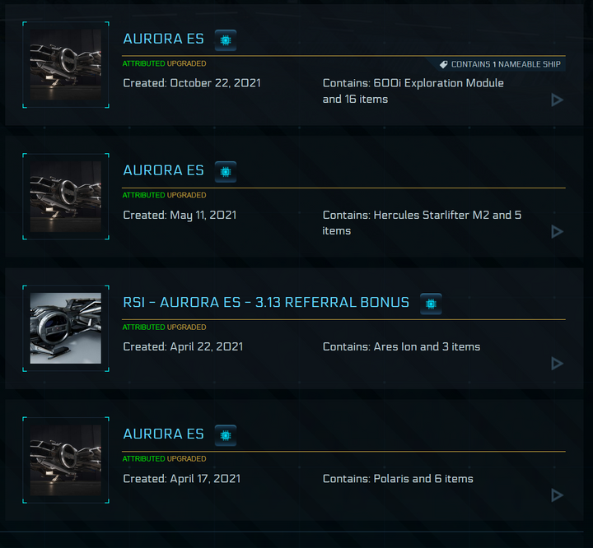Click chip icon beside October 2021 Aurora ES
The height and width of the screenshot is (548, 593).
point(226,40)
